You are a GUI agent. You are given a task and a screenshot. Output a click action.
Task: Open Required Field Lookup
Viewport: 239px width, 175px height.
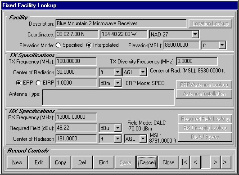tap(205, 119)
